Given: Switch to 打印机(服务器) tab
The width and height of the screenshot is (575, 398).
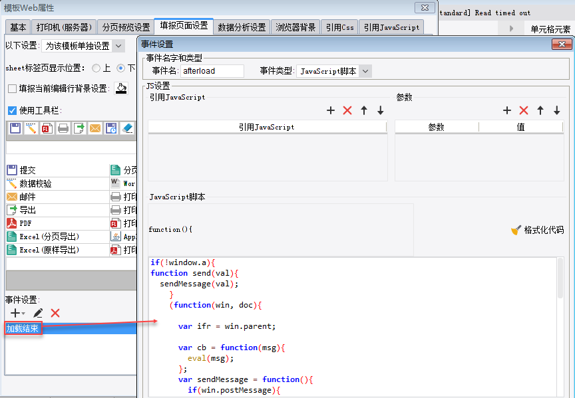Looking at the screenshot, I should [64, 27].
